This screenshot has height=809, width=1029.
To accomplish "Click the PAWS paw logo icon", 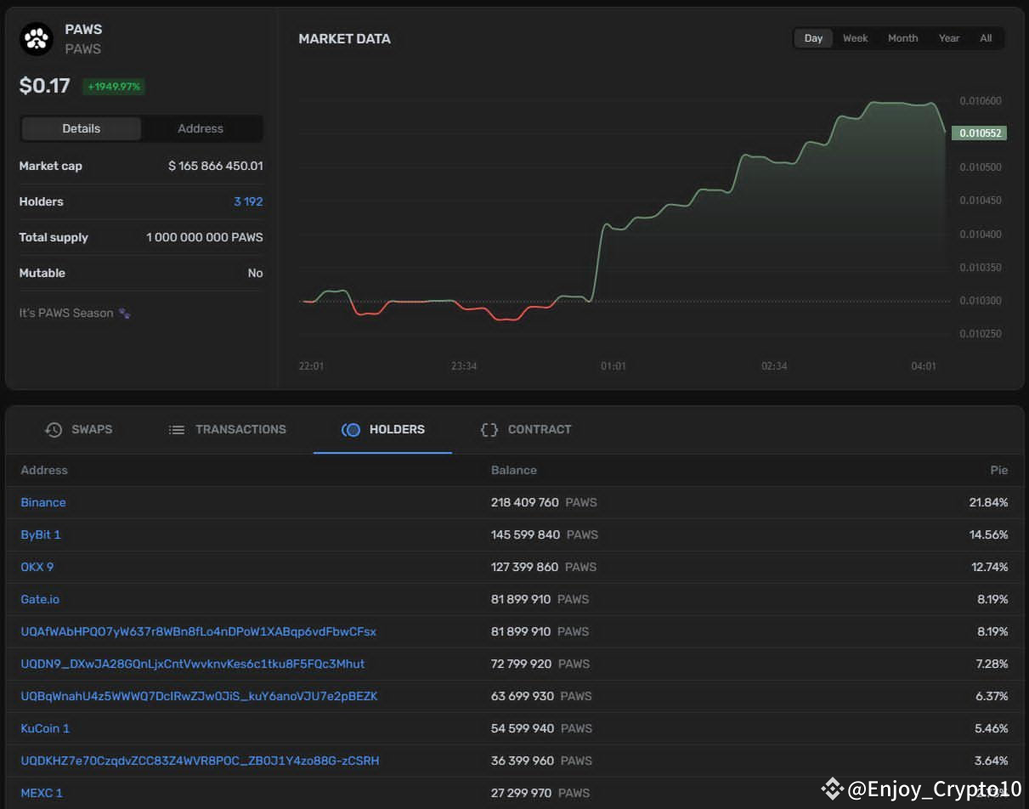I will 37,39.
